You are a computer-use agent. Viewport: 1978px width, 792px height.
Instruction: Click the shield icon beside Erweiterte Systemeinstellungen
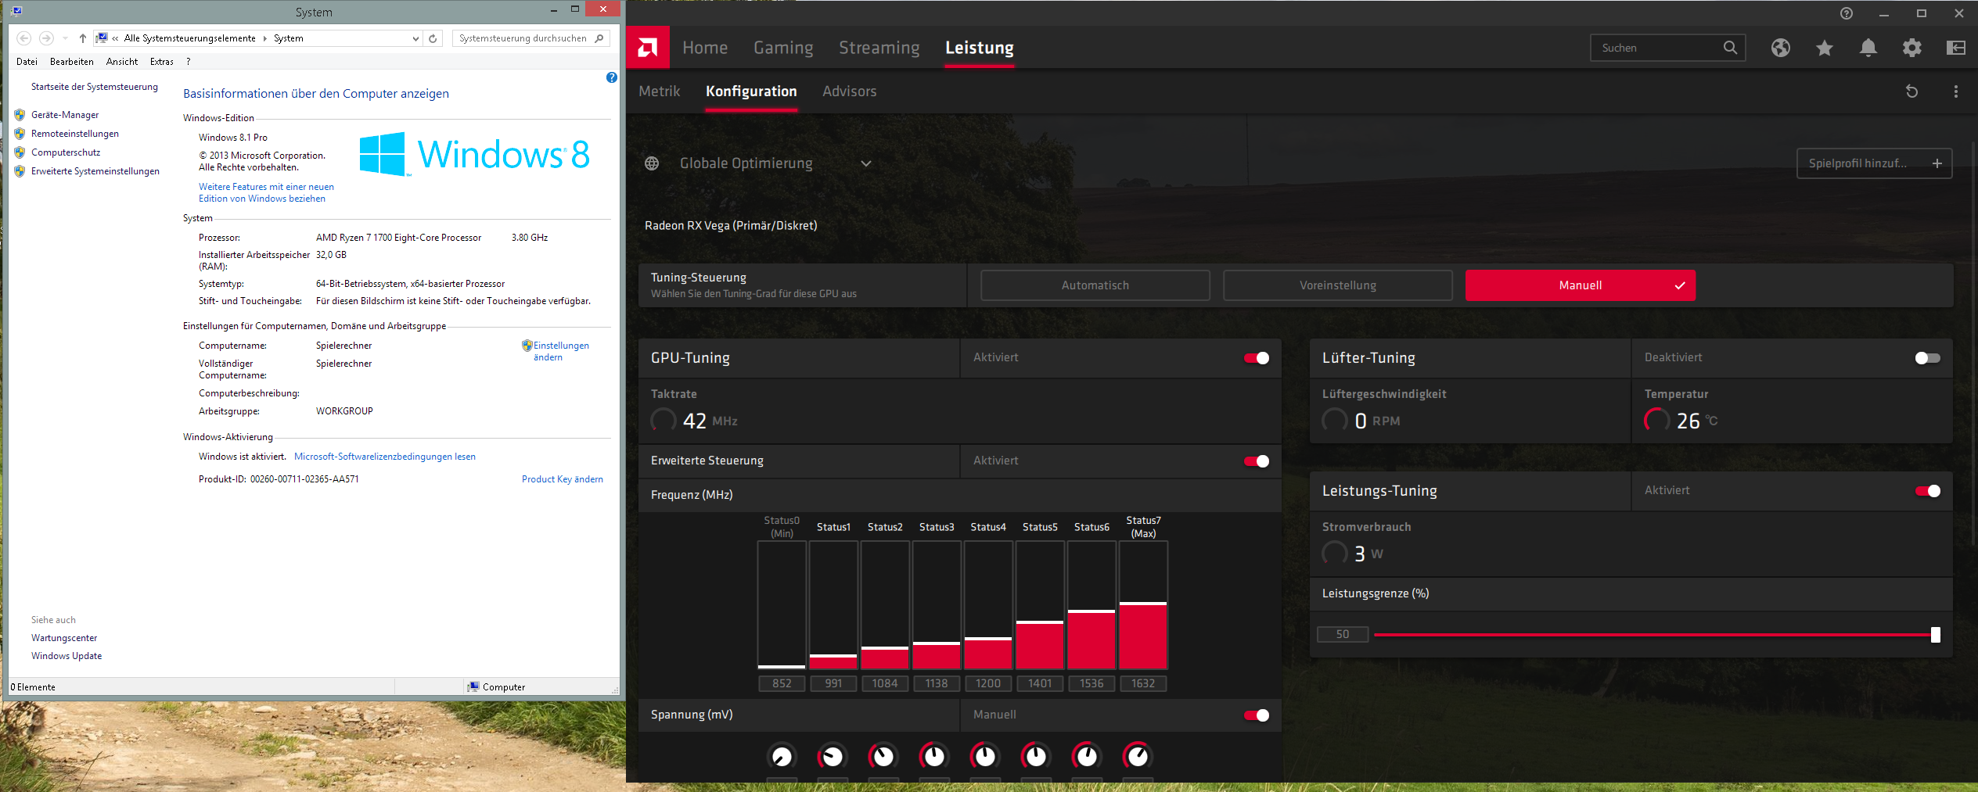[x=20, y=171]
